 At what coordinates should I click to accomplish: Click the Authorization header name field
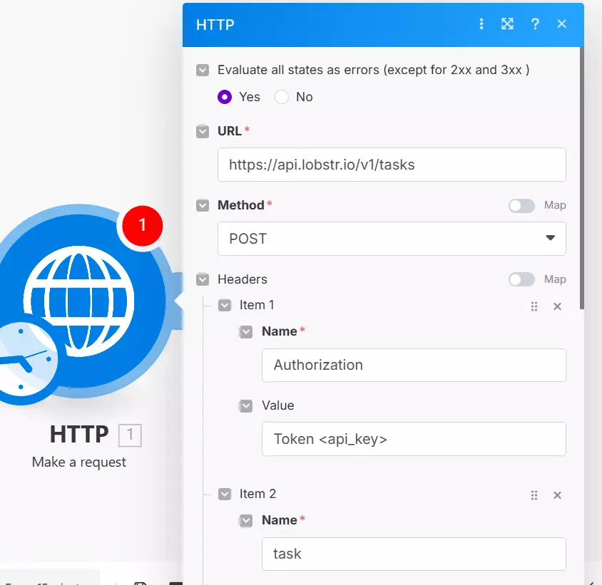(x=414, y=366)
